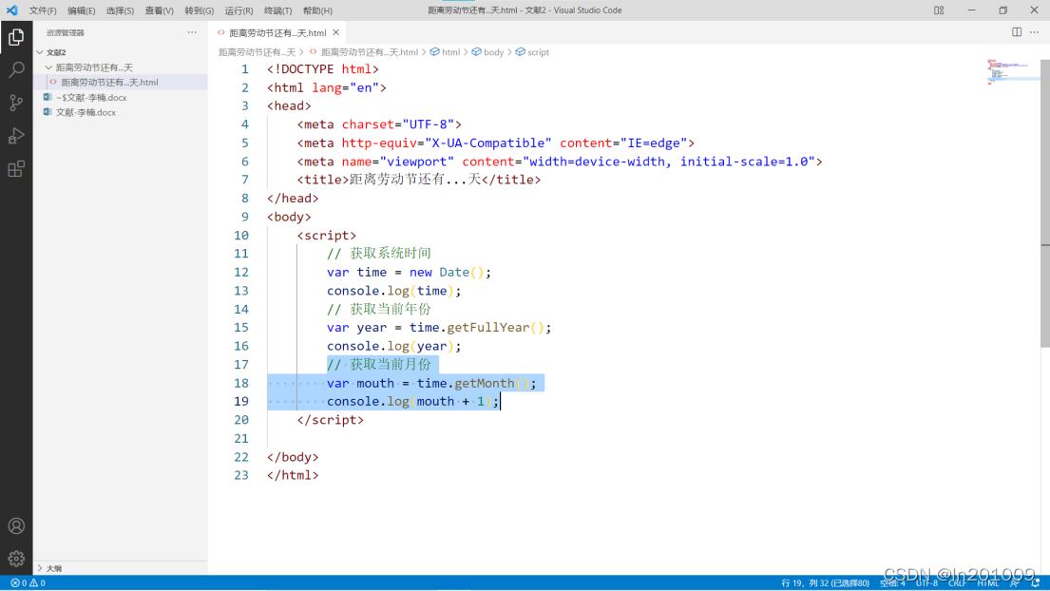1050x591 pixels.
Task: Click the editor vertical scrollbar
Action: click(x=1045, y=203)
